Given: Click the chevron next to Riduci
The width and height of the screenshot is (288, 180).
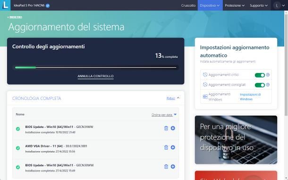Looking at the screenshot, I should point(178,98).
